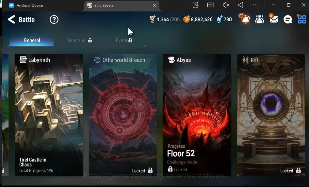The width and height of the screenshot is (309, 187).
Task: Open the Abyss card
Action: (x=197, y=115)
